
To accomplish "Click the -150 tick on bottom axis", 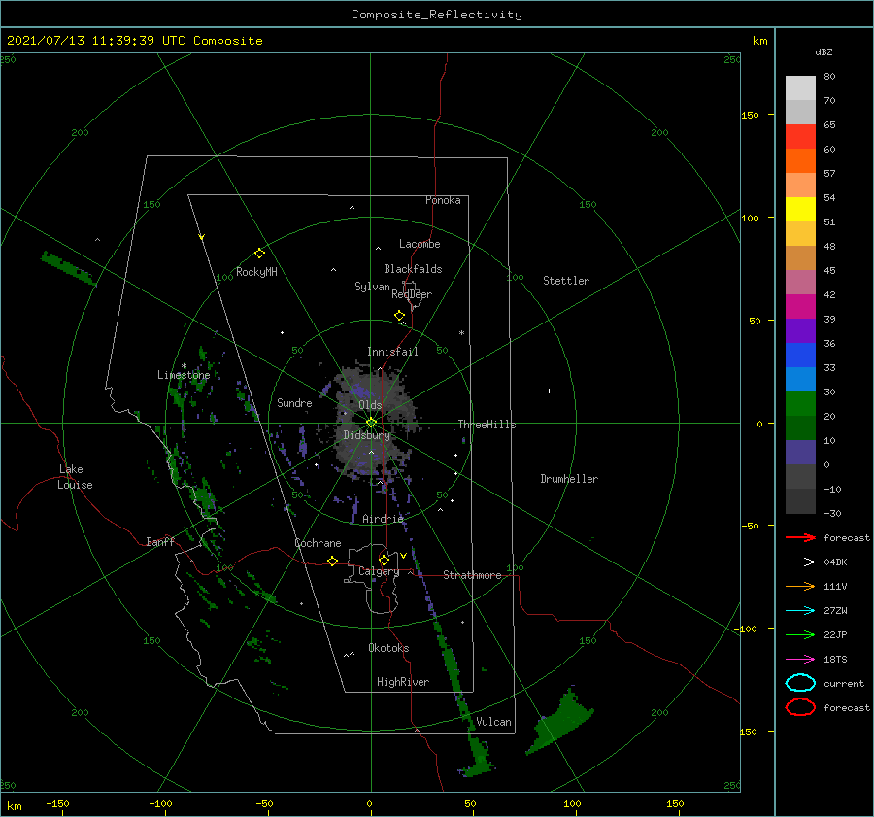I will pos(57,804).
